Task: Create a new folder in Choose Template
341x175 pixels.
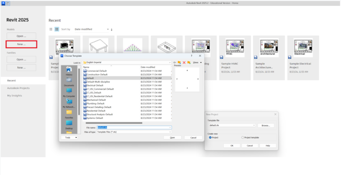Action: point(189,63)
